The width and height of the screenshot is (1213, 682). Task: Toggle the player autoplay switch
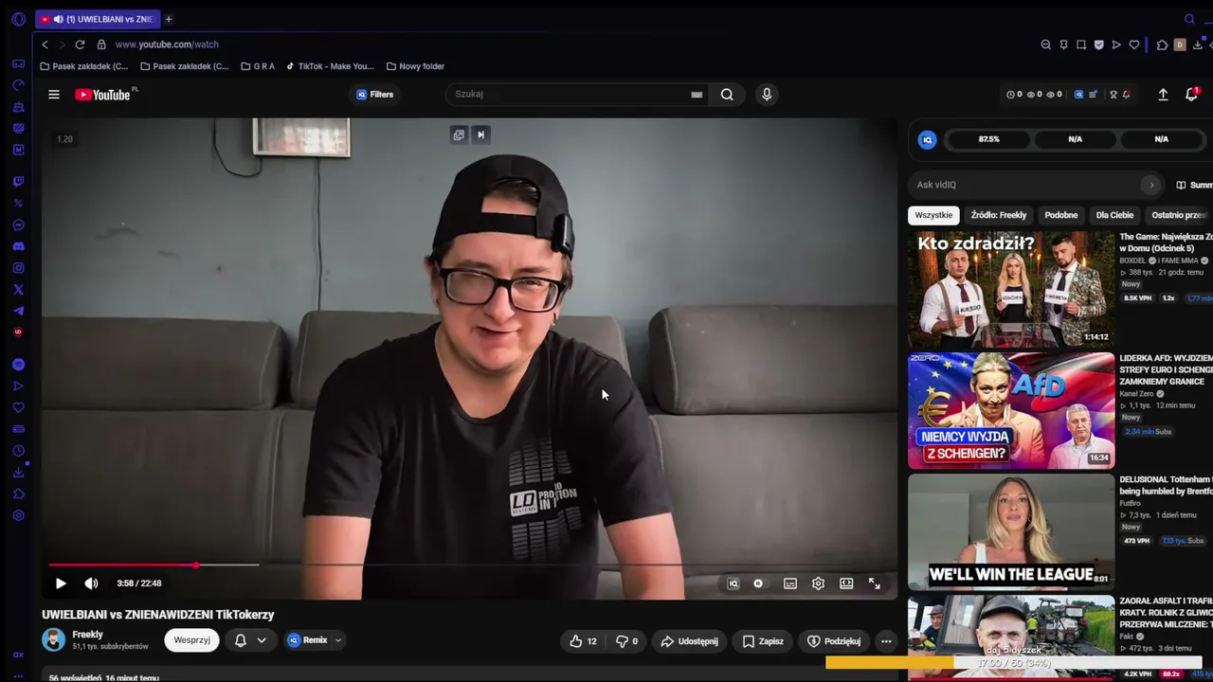(x=758, y=583)
